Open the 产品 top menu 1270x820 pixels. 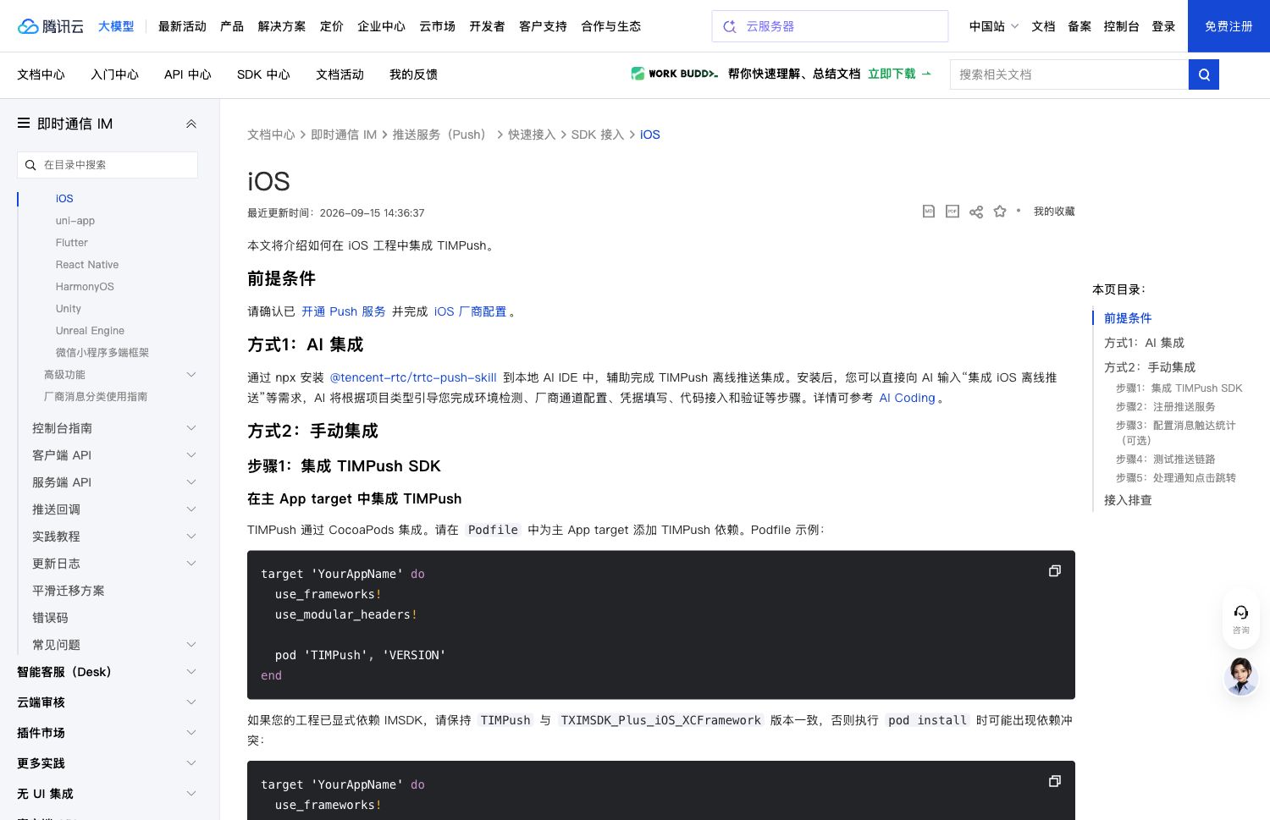(x=232, y=26)
